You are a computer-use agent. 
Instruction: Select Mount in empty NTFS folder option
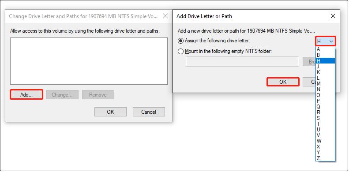[181, 52]
